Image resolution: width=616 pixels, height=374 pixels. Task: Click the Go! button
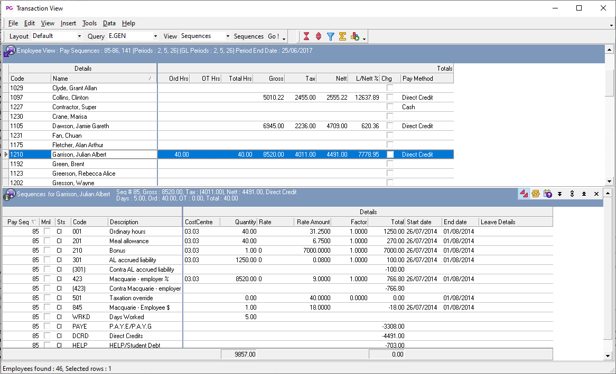[274, 36]
